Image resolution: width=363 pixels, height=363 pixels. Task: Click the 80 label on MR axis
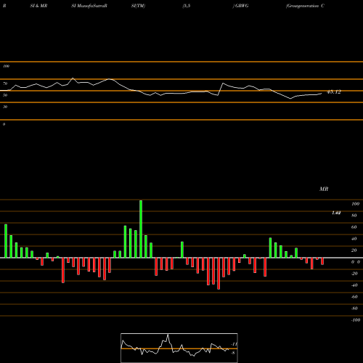click(x=354, y=216)
